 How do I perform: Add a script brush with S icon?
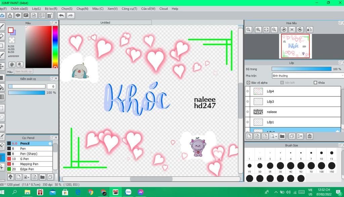coord(34,177)
